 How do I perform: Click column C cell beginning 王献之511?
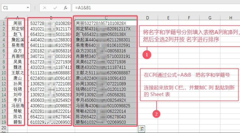tap(106, 73)
